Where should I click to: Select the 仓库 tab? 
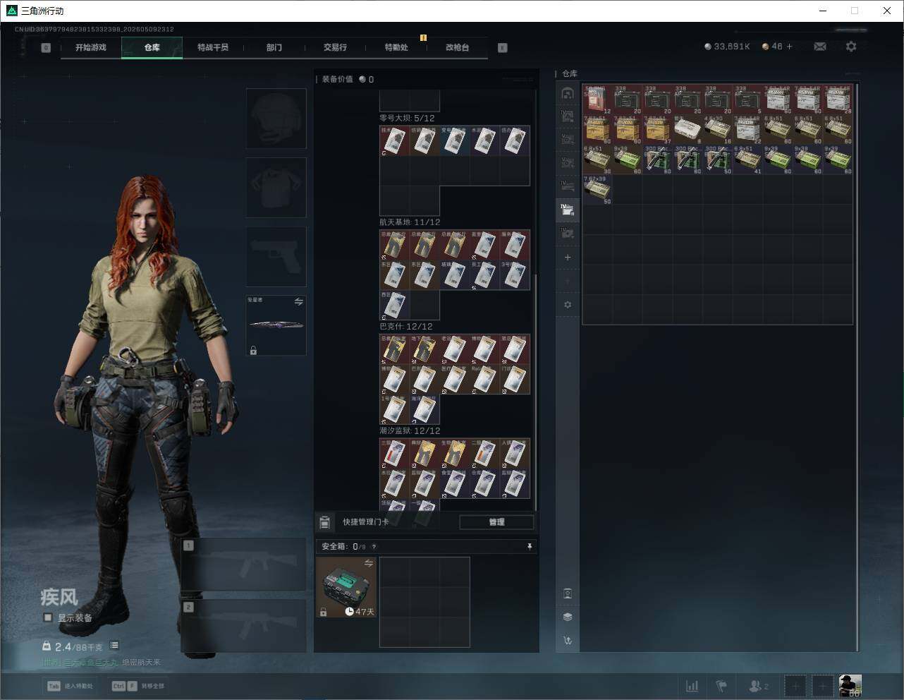[x=152, y=47]
